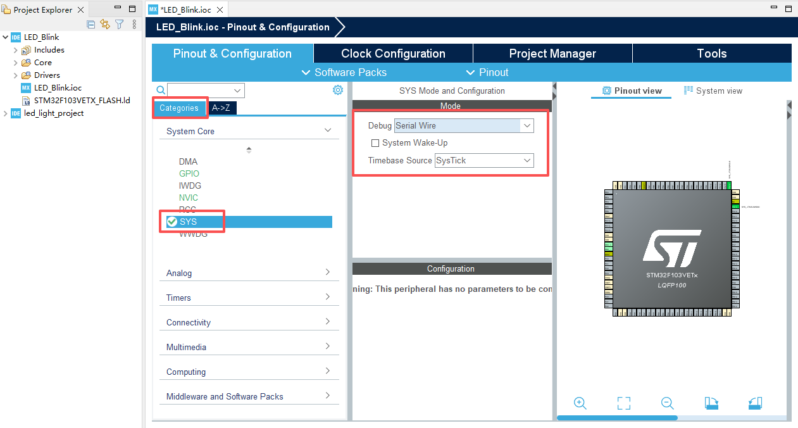The height and width of the screenshot is (428, 798).
Task: Maximize the Project Explorer panel
Action: tap(132, 9)
